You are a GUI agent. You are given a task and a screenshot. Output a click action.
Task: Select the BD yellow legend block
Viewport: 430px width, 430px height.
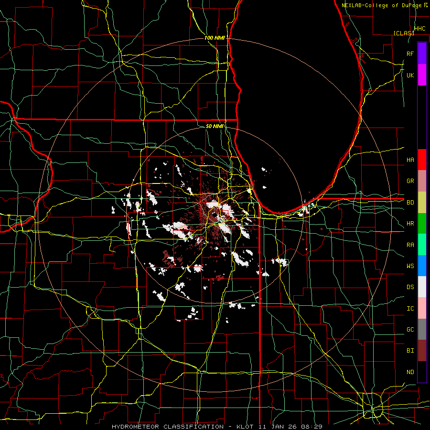[x=422, y=203]
